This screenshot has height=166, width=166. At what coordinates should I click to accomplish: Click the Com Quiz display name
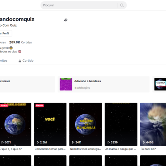pos(8,25)
